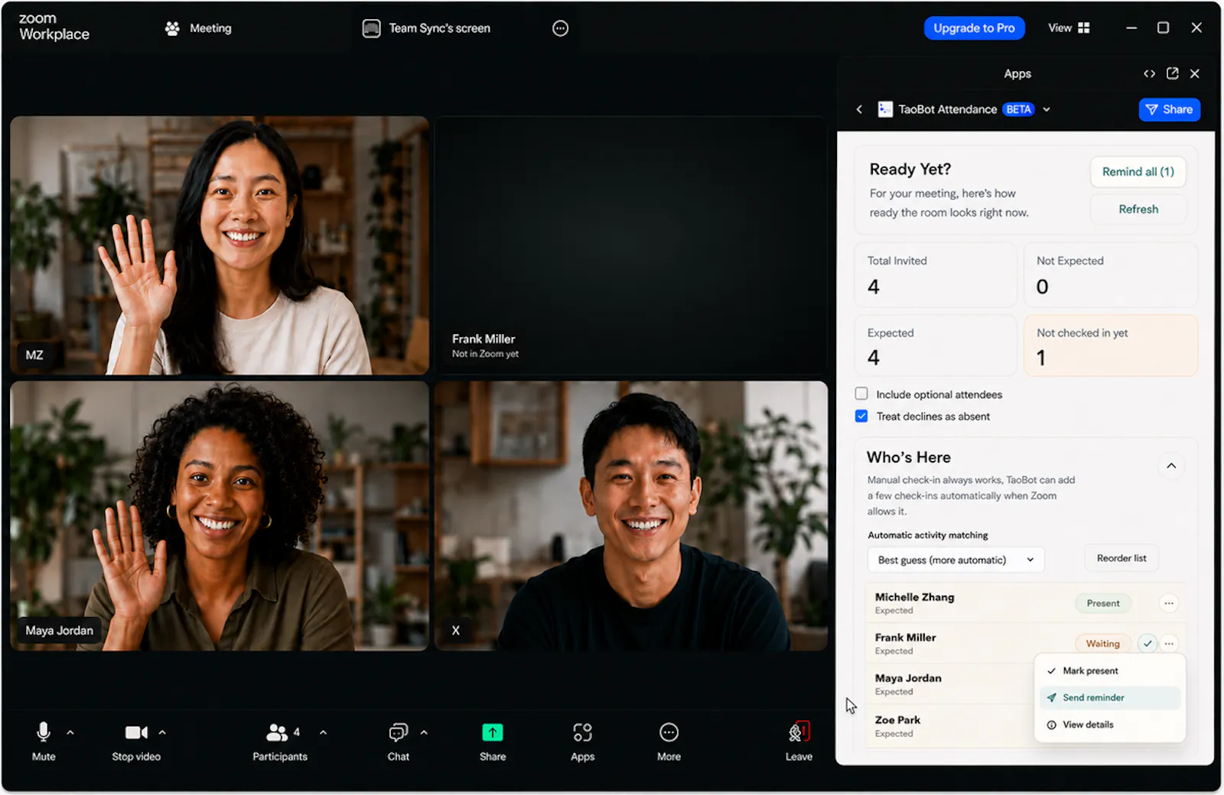This screenshot has width=1224, height=795.
Task: Click the green Share screen icon
Action: [493, 732]
